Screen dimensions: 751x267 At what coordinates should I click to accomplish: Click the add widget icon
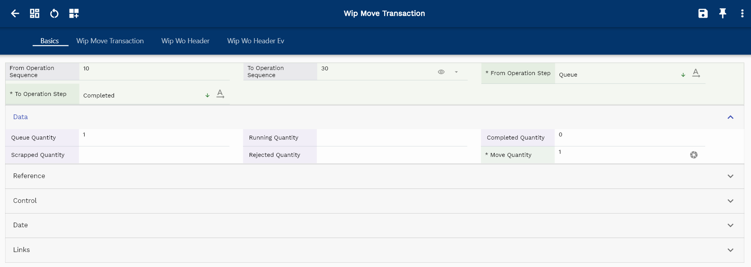74,13
